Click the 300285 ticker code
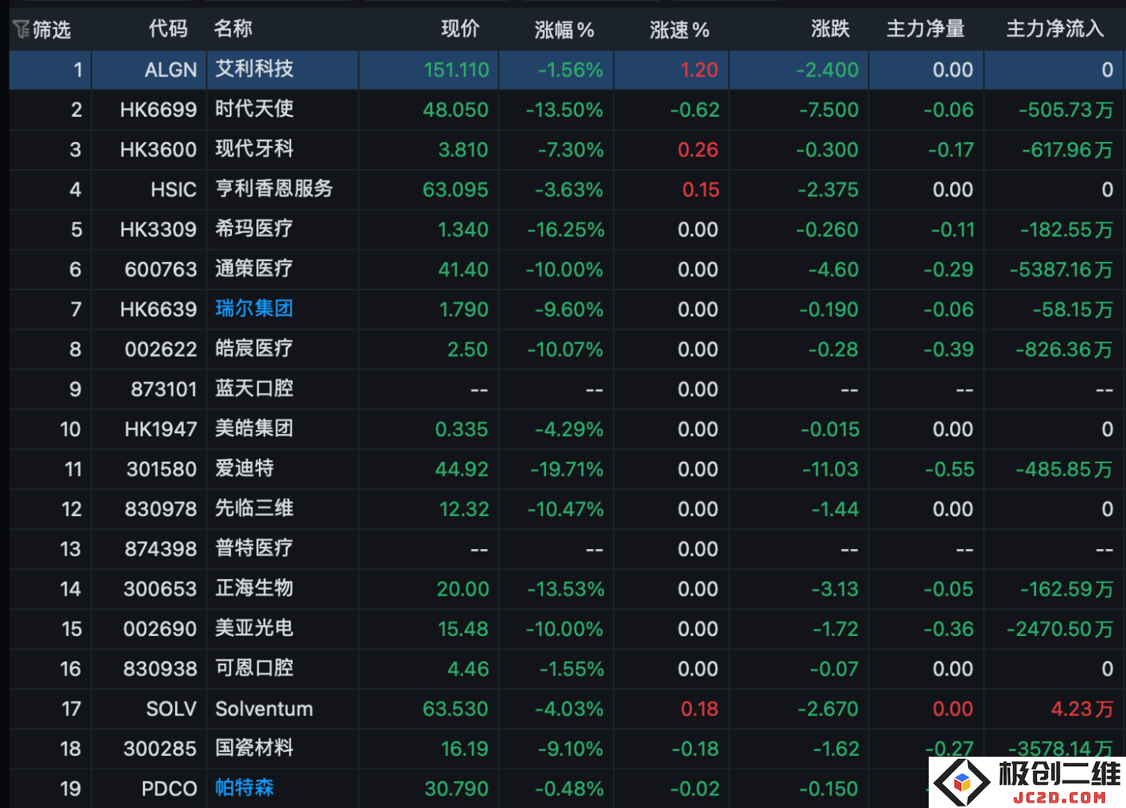The width and height of the screenshot is (1126, 808). (x=160, y=749)
